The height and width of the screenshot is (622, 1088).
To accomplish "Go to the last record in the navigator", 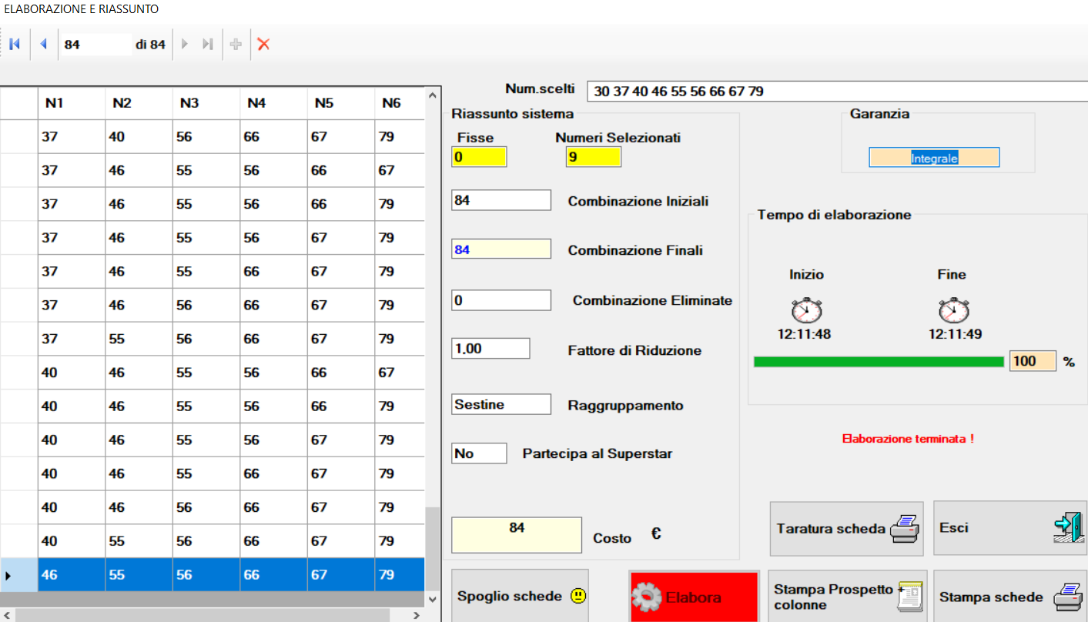I will coord(207,45).
